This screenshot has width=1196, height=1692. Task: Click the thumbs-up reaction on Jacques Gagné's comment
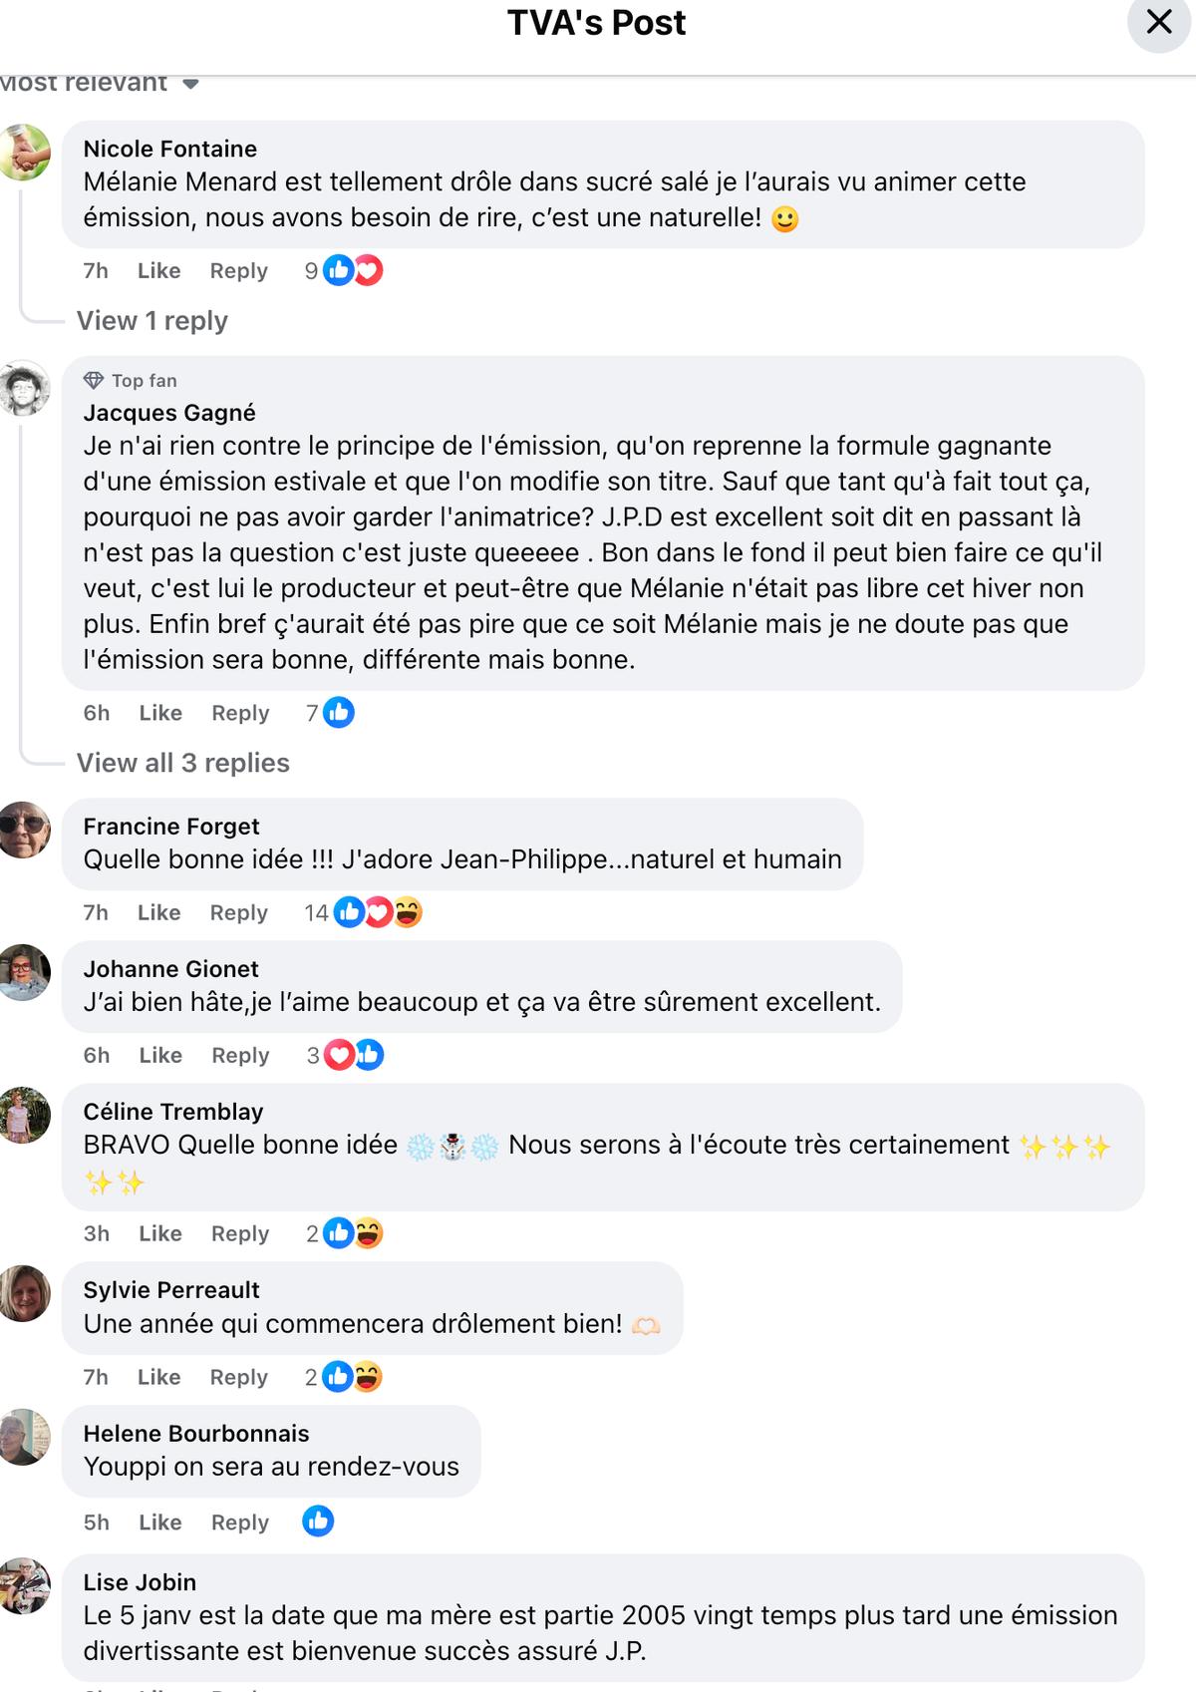click(339, 713)
